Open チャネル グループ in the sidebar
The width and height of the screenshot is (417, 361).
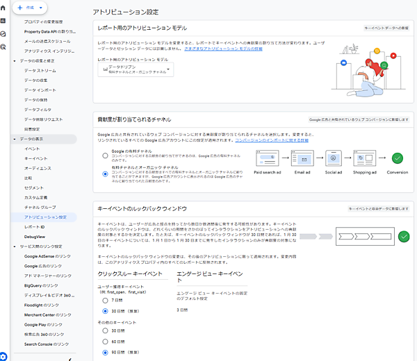click(x=41, y=208)
